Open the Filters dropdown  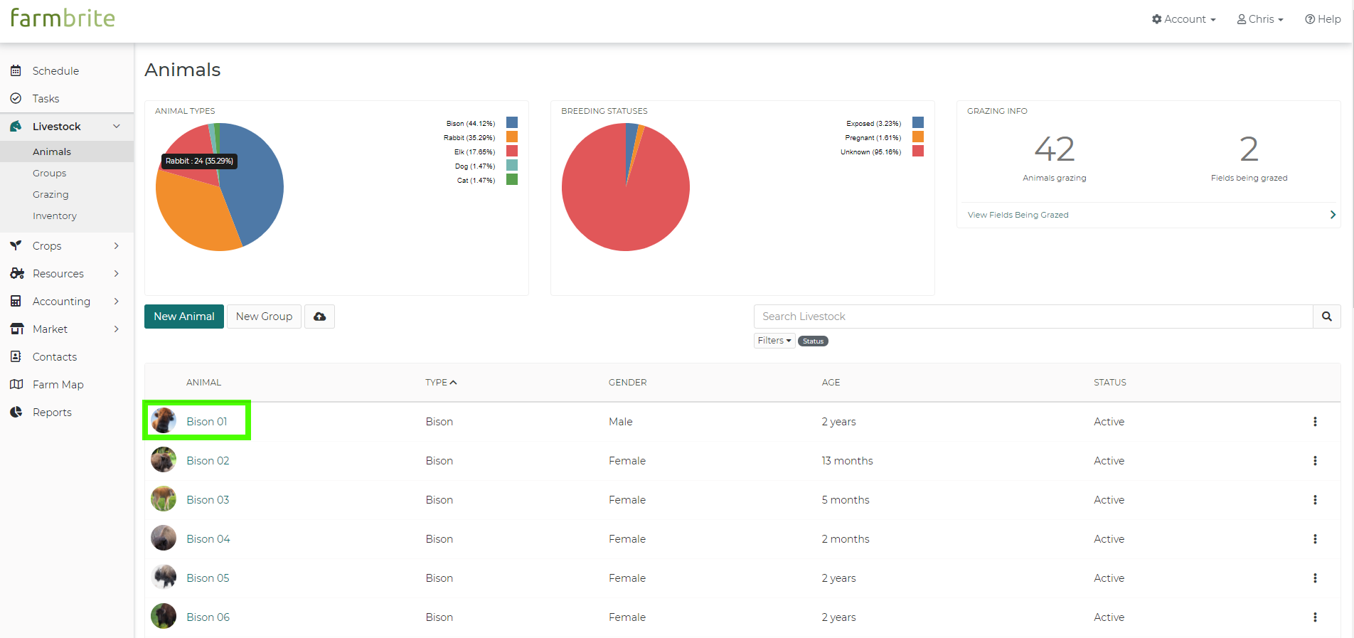click(x=774, y=341)
